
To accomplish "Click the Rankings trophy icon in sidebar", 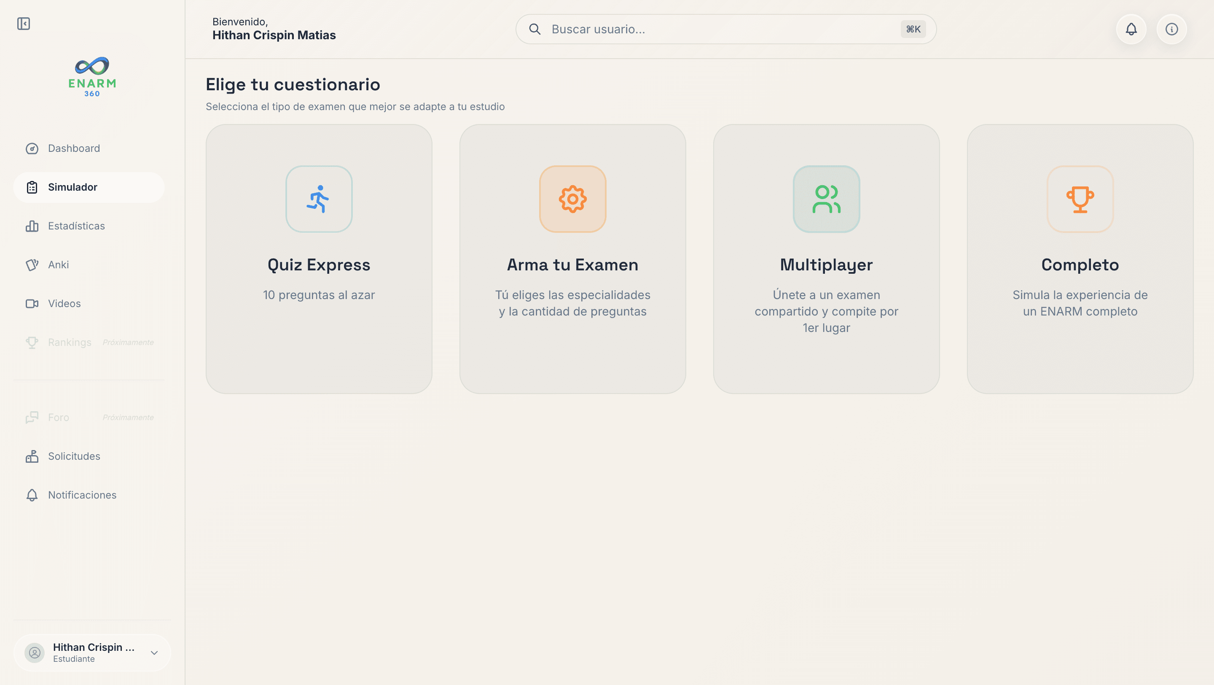I will tap(32, 342).
